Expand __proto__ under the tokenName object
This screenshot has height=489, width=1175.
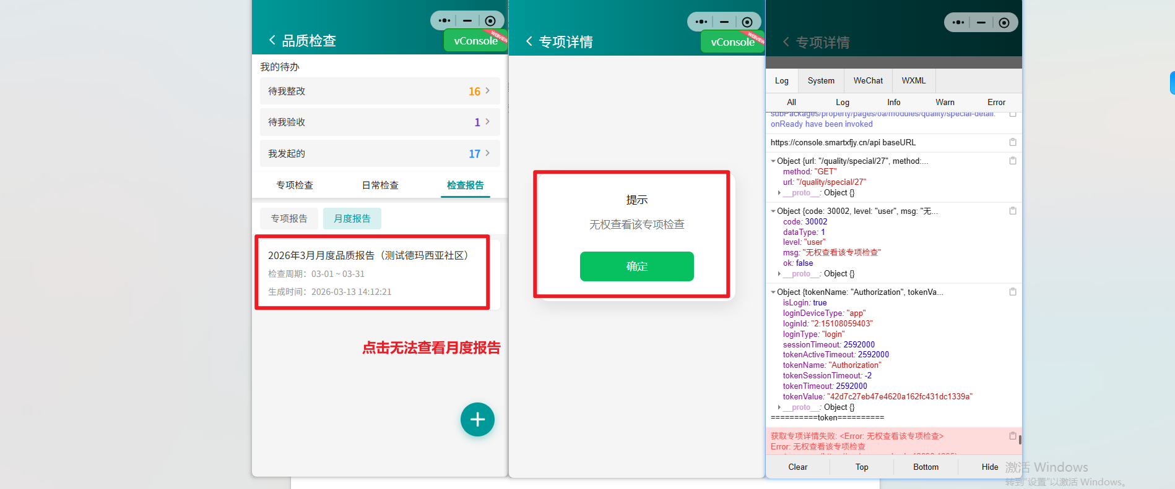pyautogui.click(x=779, y=407)
